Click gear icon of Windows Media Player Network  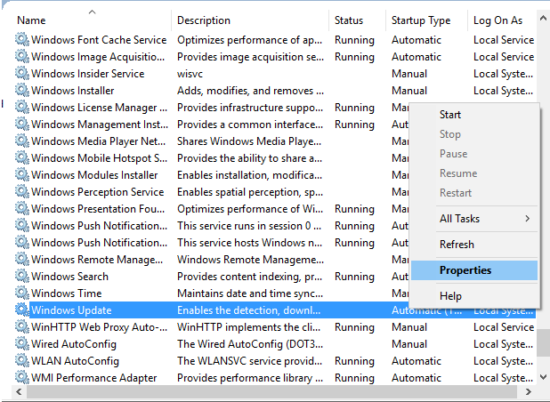(22, 141)
